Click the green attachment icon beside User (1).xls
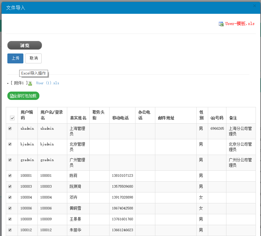This screenshot has height=236, width=261. pyautogui.click(x=30, y=83)
